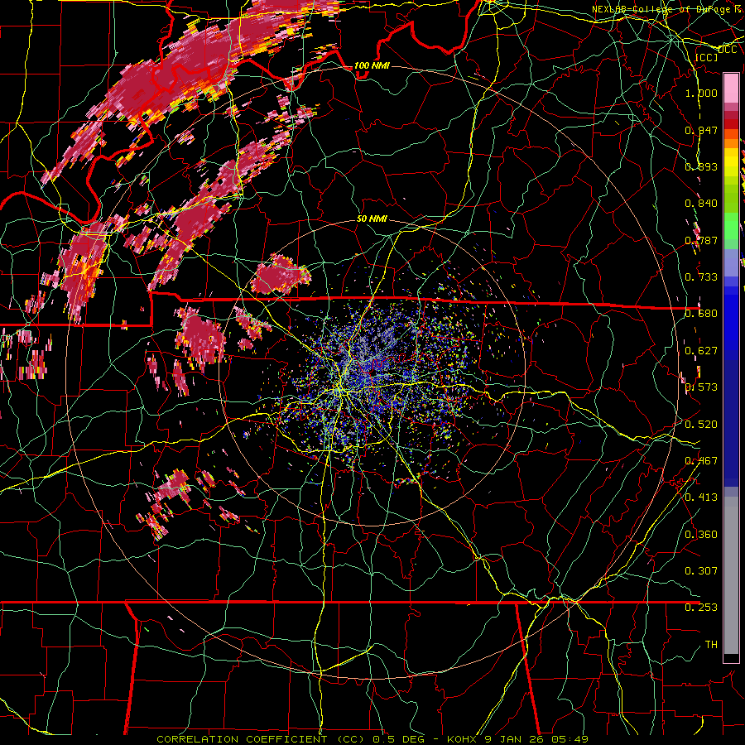This screenshot has height=745, width=745.
Task: Click the 0.520 scale value
Action: click(x=701, y=425)
